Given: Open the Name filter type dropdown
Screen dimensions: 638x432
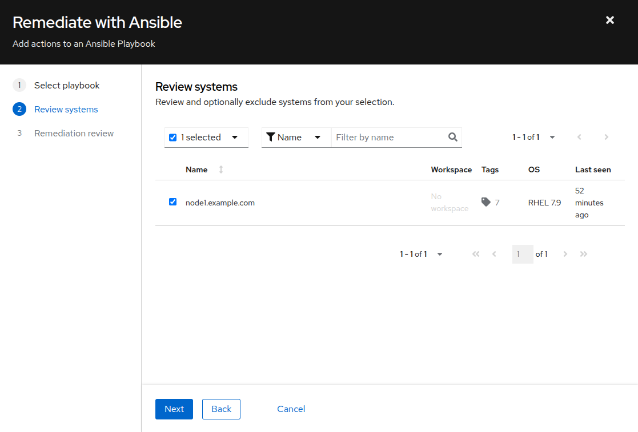Looking at the screenshot, I should pyautogui.click(x=296, y=138).
